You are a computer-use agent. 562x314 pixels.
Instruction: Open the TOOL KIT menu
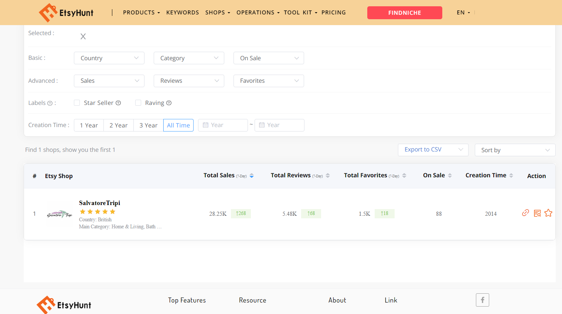pos(300,13)
